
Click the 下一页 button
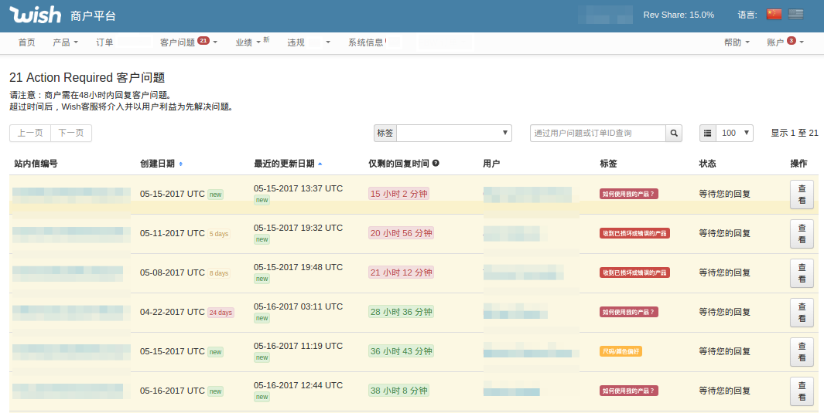pos(71,134)
